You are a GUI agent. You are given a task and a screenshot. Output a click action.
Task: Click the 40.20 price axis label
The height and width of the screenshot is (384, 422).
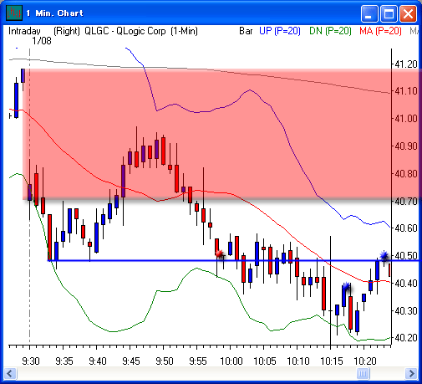coord(406,338)
